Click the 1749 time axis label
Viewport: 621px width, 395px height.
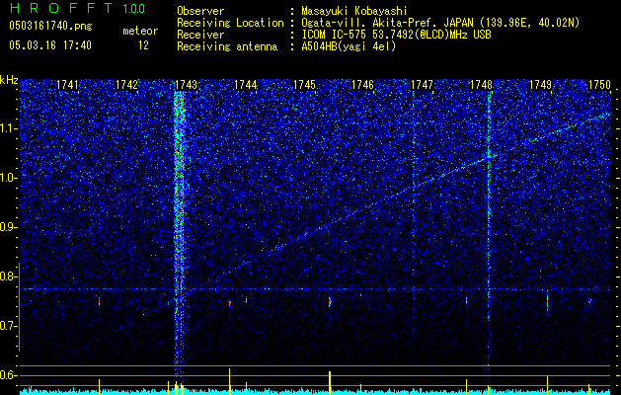540,85
